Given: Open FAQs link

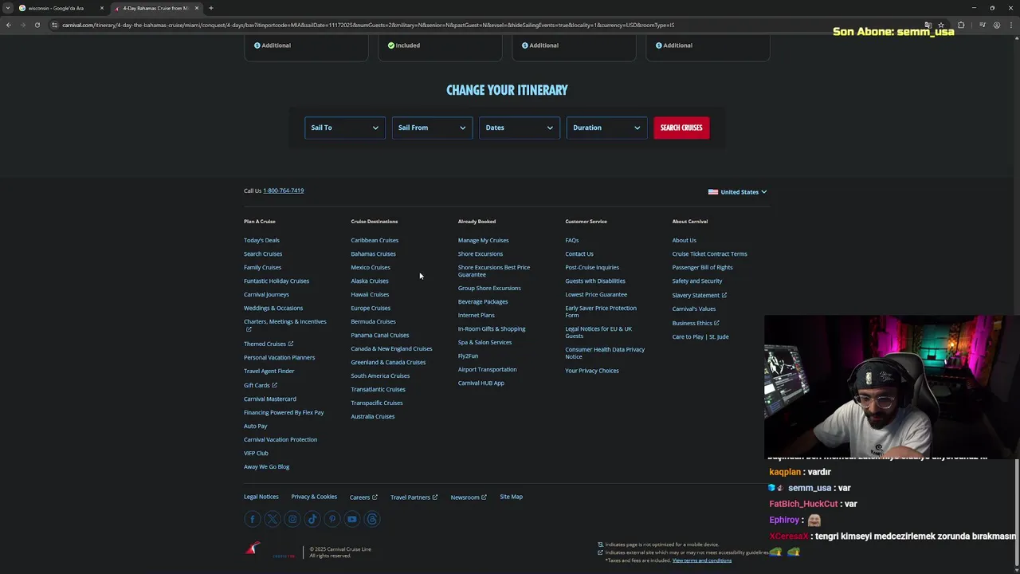Looking at the screenshot, I should coord(572,240).
